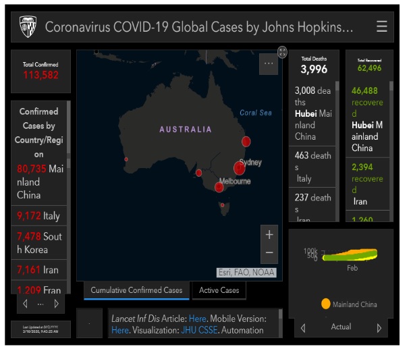Click the Esri, FAO, NOAA attribution
The width and height of the screenshot is (411, 353).
pyautogui.click(x=246, y=273)
